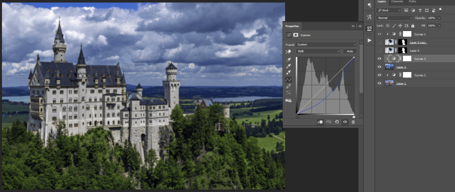This screenshot has height=192, width=455.
Task: Pick the white point eyedropper
Action: point(289,73)
